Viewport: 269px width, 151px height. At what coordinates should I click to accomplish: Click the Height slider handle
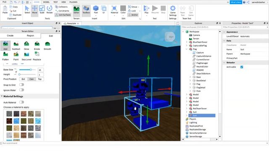[x=19, y=74]
